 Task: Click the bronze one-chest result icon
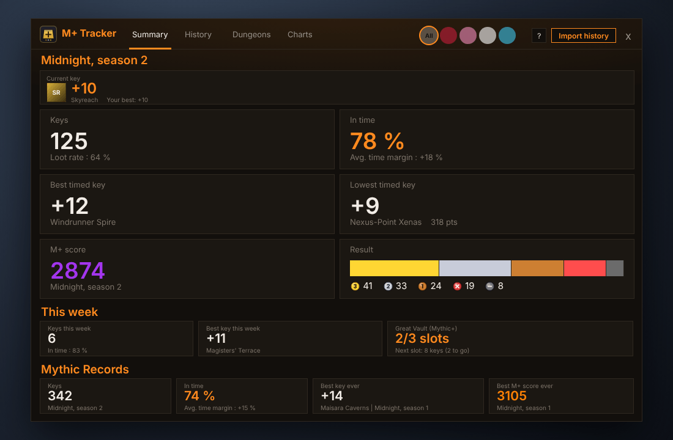pos(422,287)
